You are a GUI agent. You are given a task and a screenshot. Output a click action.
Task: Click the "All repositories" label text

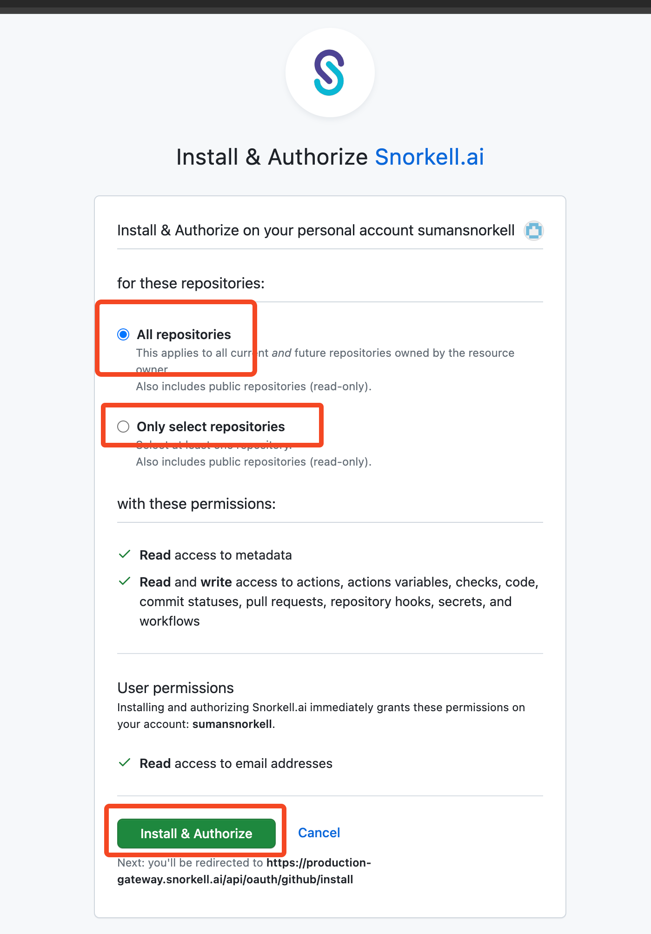[x=184, y=334]
